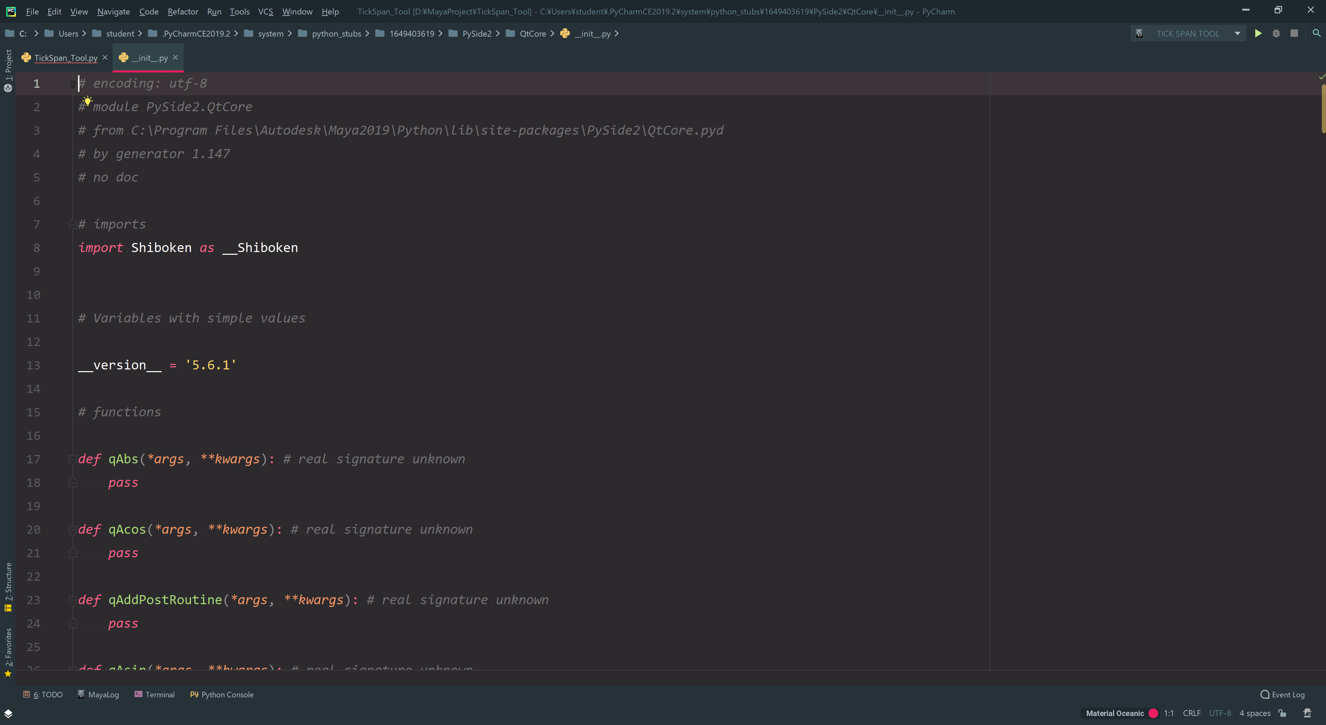Open Search Everywhere magnifier icon
Image resolution: width=1326 pixels, height=725 pixels.
click(x=1316, y=33)
